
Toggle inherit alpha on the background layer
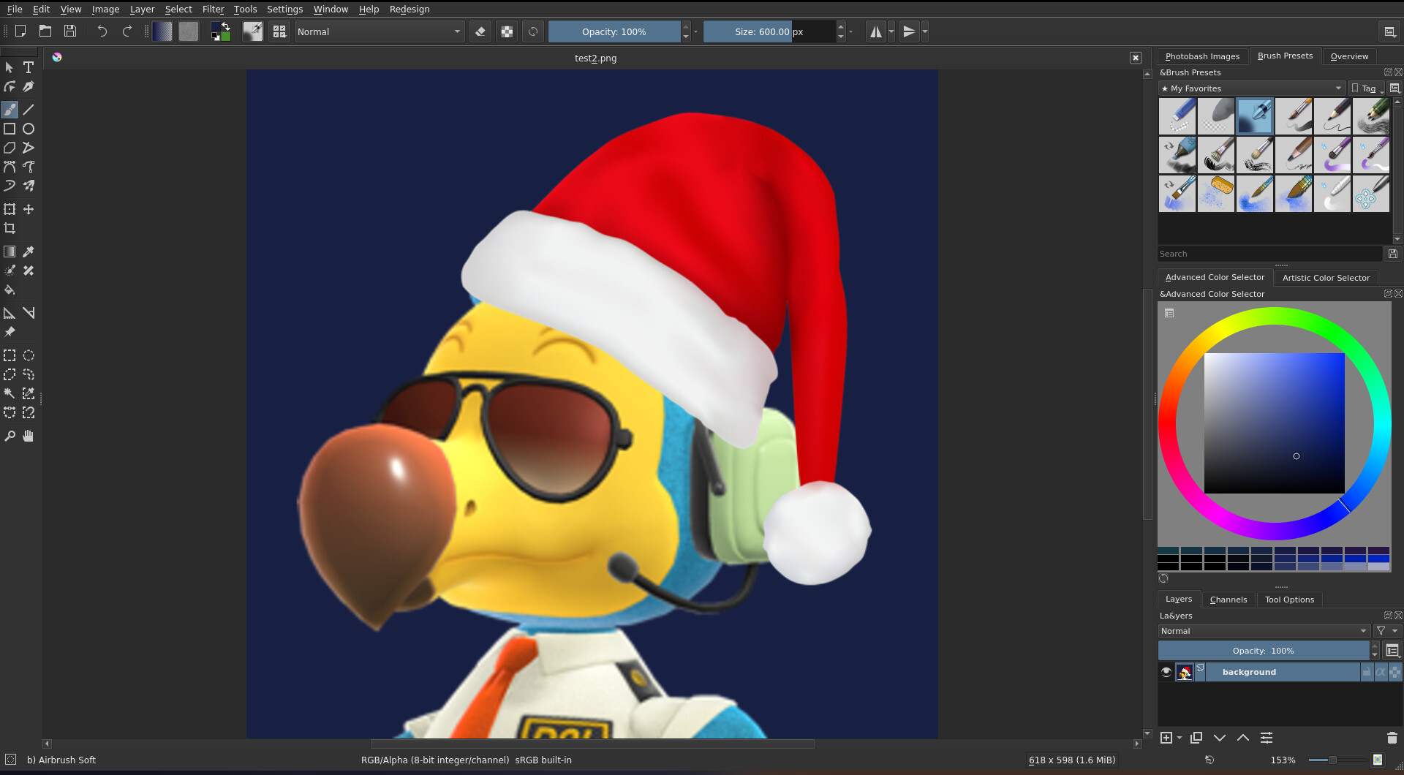[1381, 672]
